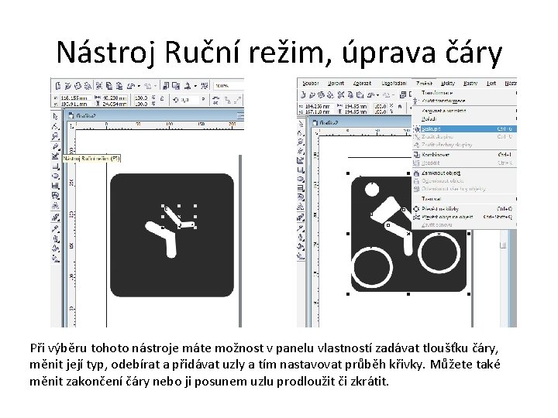
Task: Click x position field in left property bar
Action: tap(75, 98)
